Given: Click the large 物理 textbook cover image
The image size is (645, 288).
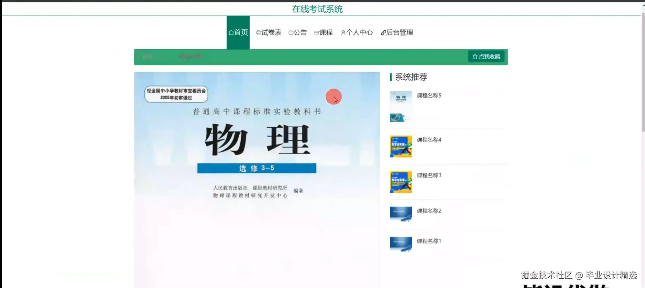Looking at the screenshot, I should (257, 180).
